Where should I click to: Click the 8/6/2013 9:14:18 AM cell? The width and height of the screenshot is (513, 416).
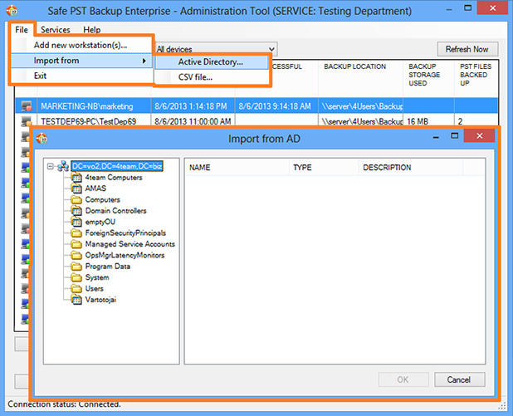pos(275,106)
